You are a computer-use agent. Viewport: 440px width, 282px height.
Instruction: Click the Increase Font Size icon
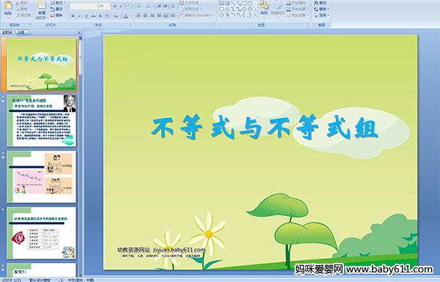(115, 6)
